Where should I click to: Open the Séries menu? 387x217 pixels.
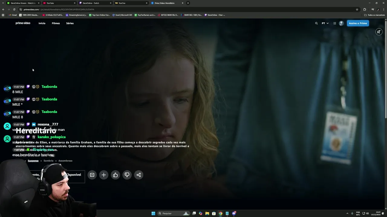70,23
